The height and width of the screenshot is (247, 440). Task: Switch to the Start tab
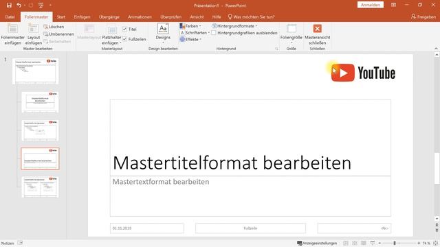61,16
